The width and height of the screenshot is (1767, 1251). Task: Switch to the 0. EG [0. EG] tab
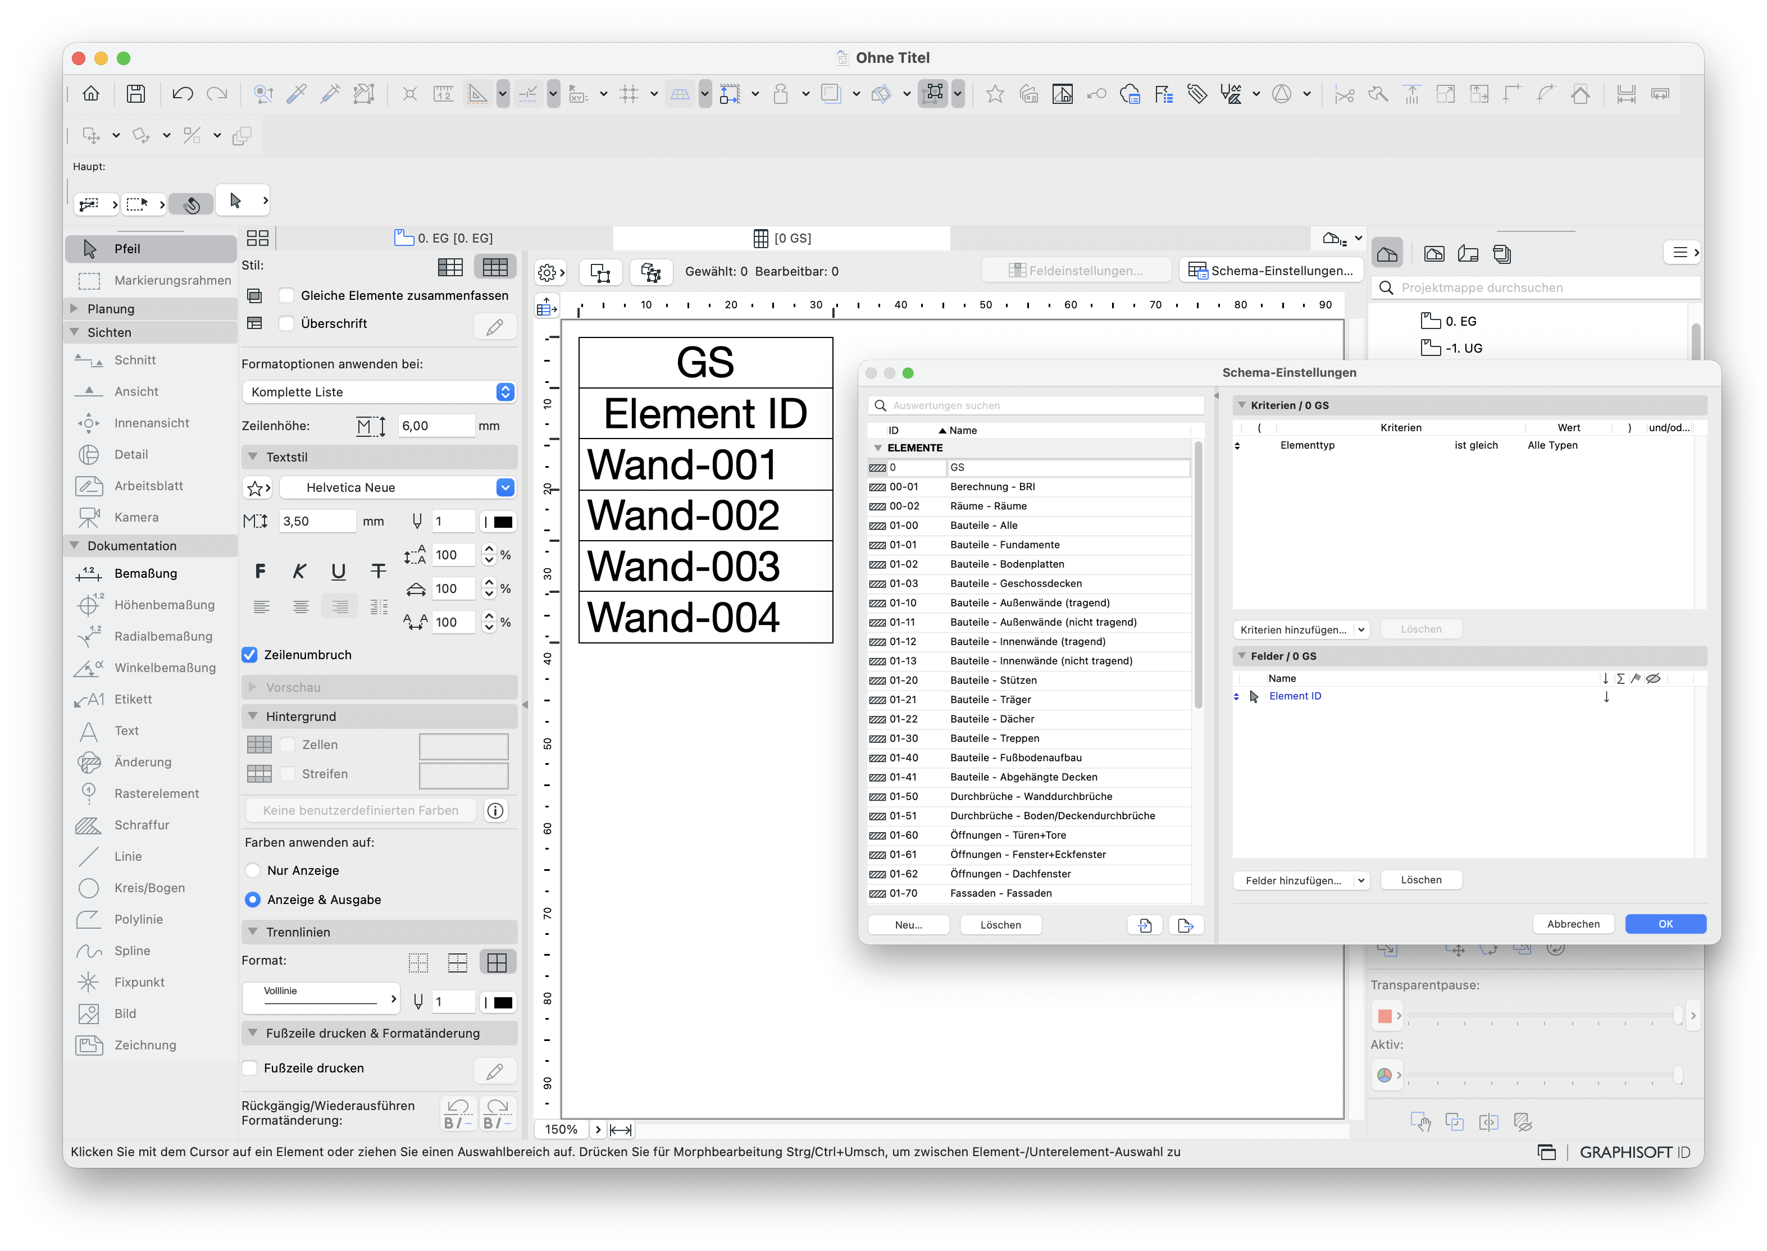(444, 238)
